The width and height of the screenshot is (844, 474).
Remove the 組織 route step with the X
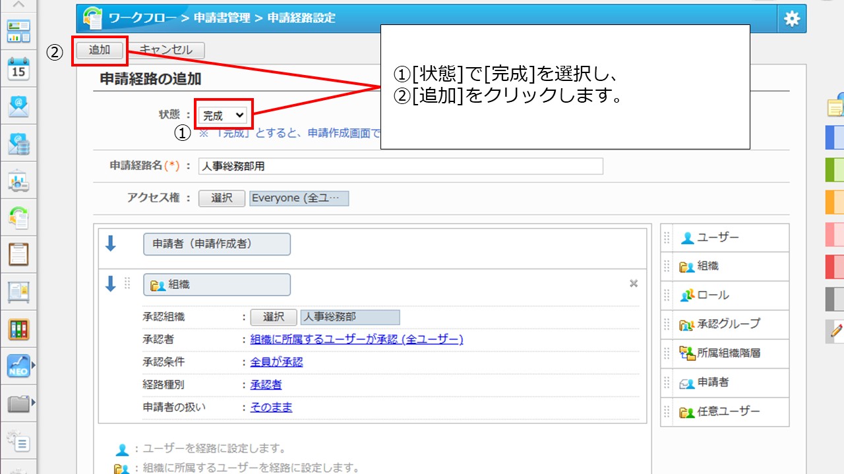point(633,284)
